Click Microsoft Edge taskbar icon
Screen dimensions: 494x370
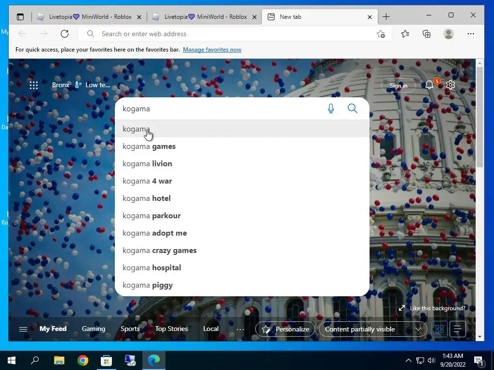(x=154, y=360)
